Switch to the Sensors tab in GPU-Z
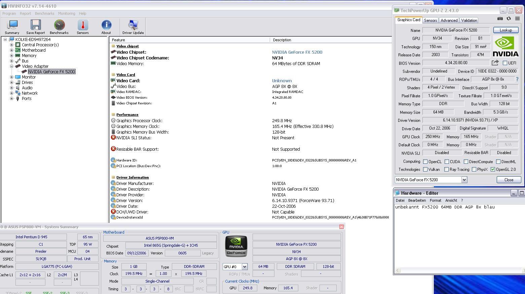525x294 pixels. (430, 20)
